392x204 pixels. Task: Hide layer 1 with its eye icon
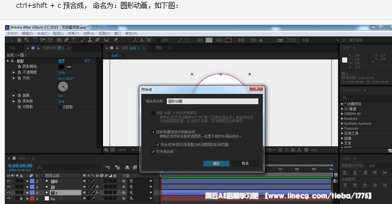9,181
